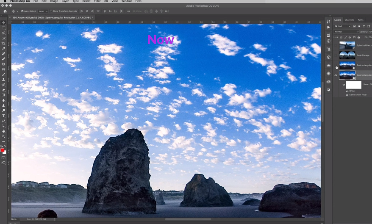The image size is (372, 224).
Task: Toggle visibility of the upper Equirectangular layer
Action: [336, 65]
